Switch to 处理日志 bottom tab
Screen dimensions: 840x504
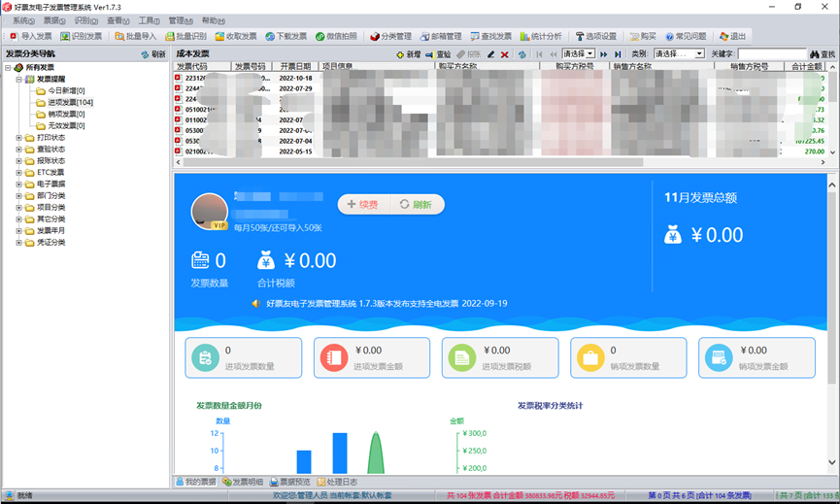337,482
